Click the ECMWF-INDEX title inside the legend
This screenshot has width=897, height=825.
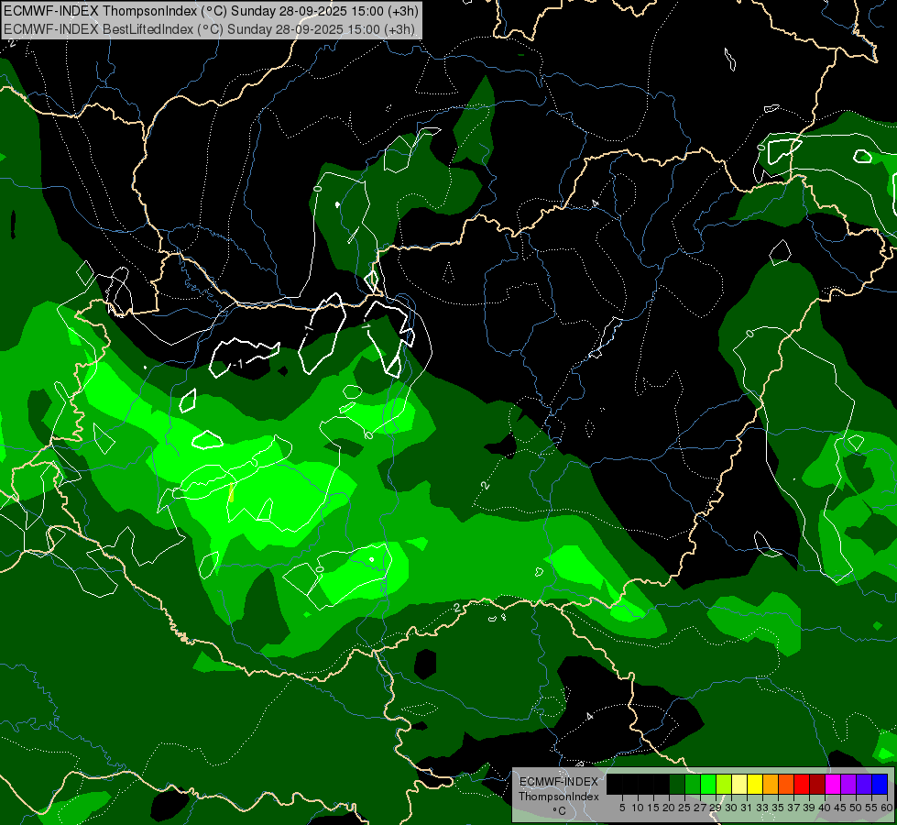click(x=558, y=782)
